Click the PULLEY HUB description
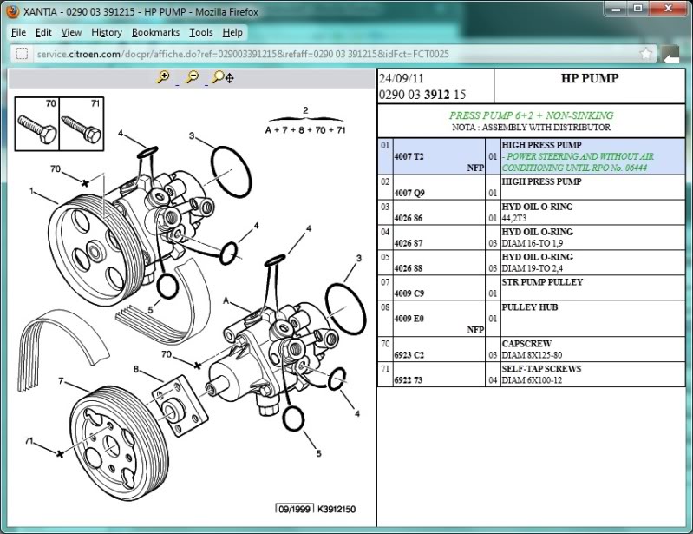Image resolution: width=693 pixels, height=534 pixels. tap(529, 307)
